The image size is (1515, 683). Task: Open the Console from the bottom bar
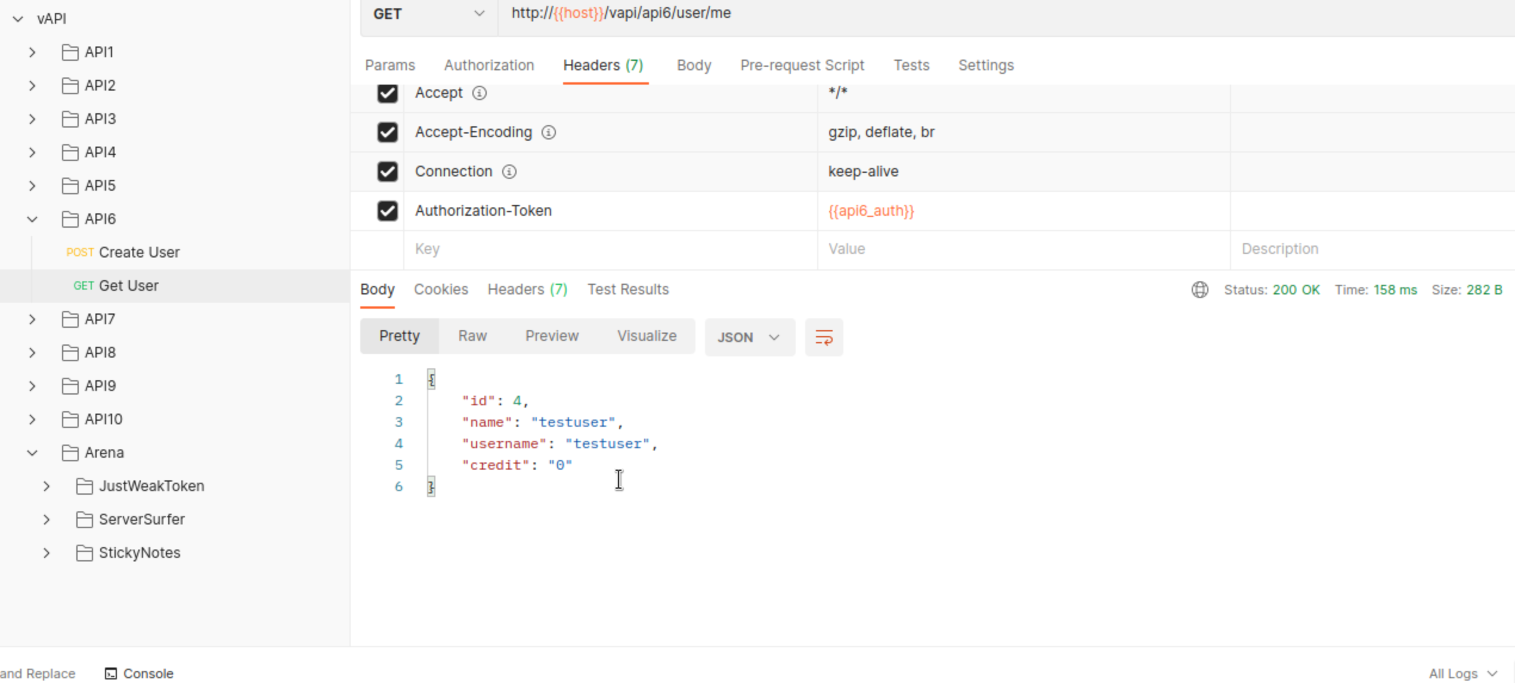click(139, 673)
